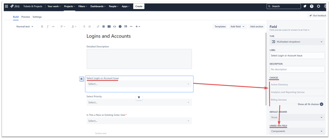Click the Detailed Description text area
The height and width of the screenshot is (139, 330).
(x=139, y=59)
